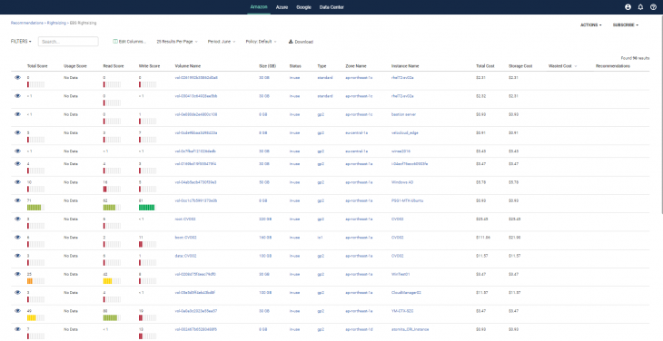This screenshot has height=341, width=663.
Task: Click eye icon for WinTest01 row
Action: click(17, 274)
